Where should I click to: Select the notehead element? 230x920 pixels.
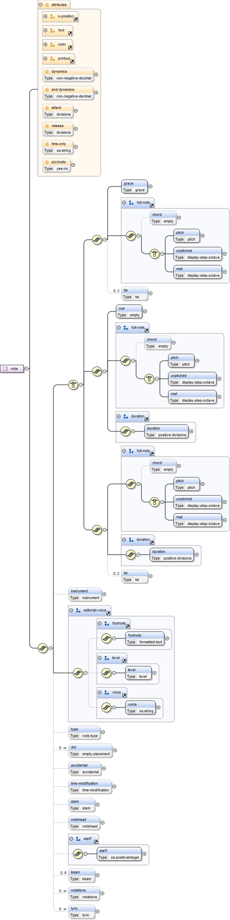[x=84, y=823]
